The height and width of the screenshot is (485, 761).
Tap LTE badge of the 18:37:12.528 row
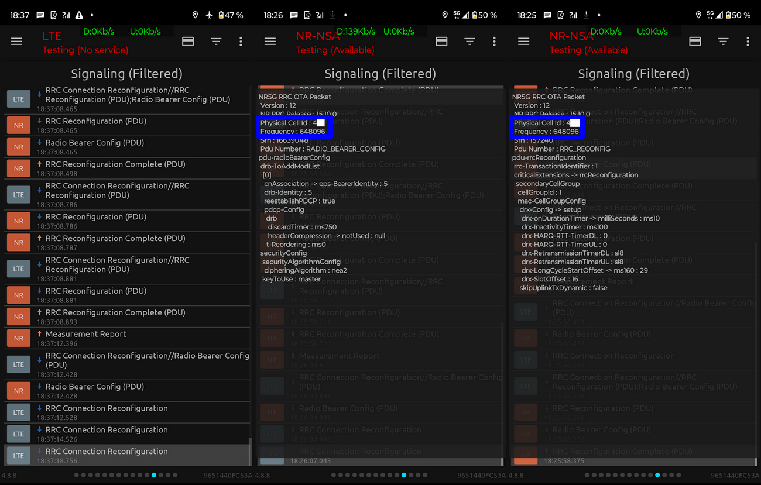19,412
